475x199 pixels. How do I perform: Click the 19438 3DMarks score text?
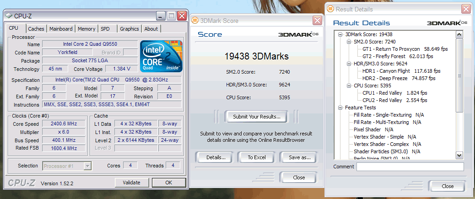click(257, 56)
